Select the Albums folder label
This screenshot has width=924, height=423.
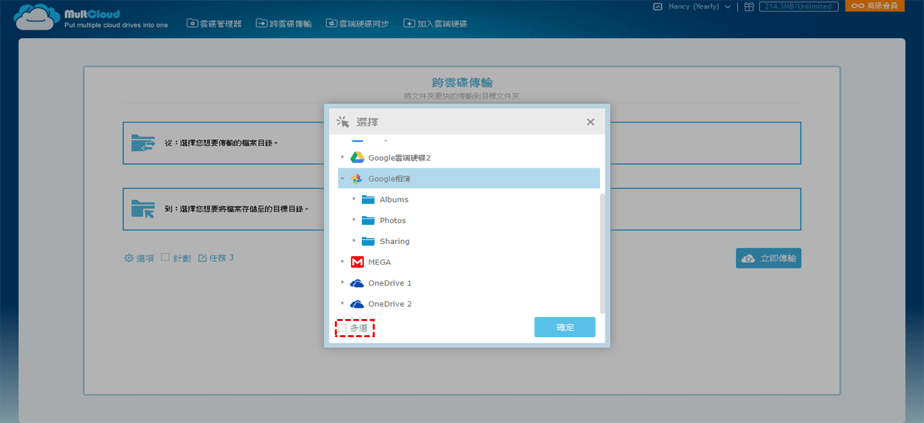tap(394, 200)
